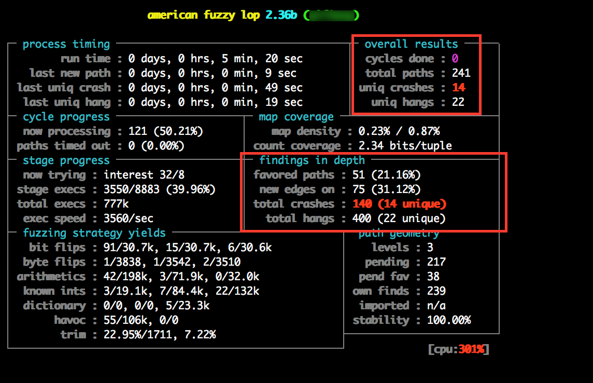Select the red 'uniq crashes' value 14
This screenshot has width=593, height=383.
pos(458,88)
